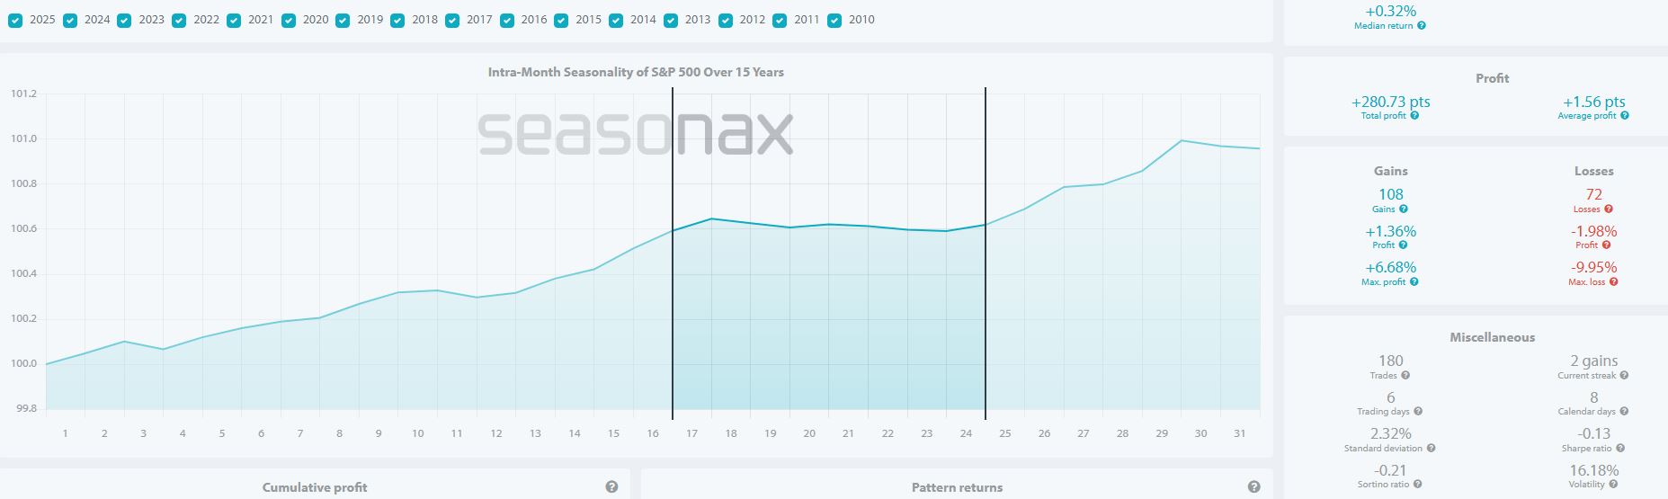This screenshot has width=1668, height=499.
Task: Open Total profit help tooltip icon
Action: (1414, 116)
